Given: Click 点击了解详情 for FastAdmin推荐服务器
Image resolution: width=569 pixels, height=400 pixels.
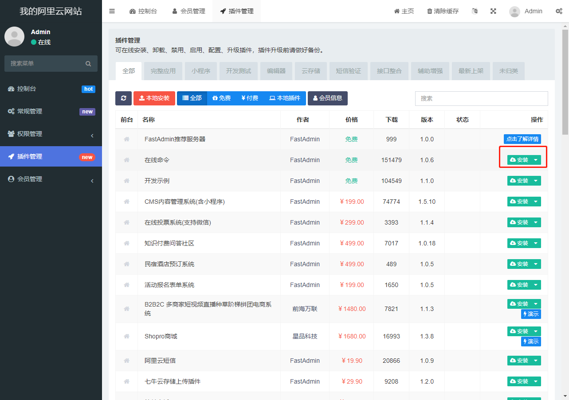Looking at the screenshot, I should [x=522, y=139].
